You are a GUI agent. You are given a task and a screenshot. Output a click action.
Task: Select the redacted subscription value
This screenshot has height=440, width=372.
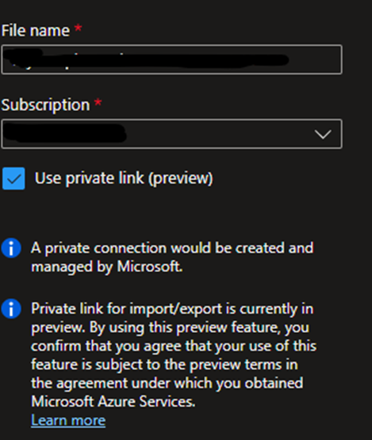click(65, 133)
